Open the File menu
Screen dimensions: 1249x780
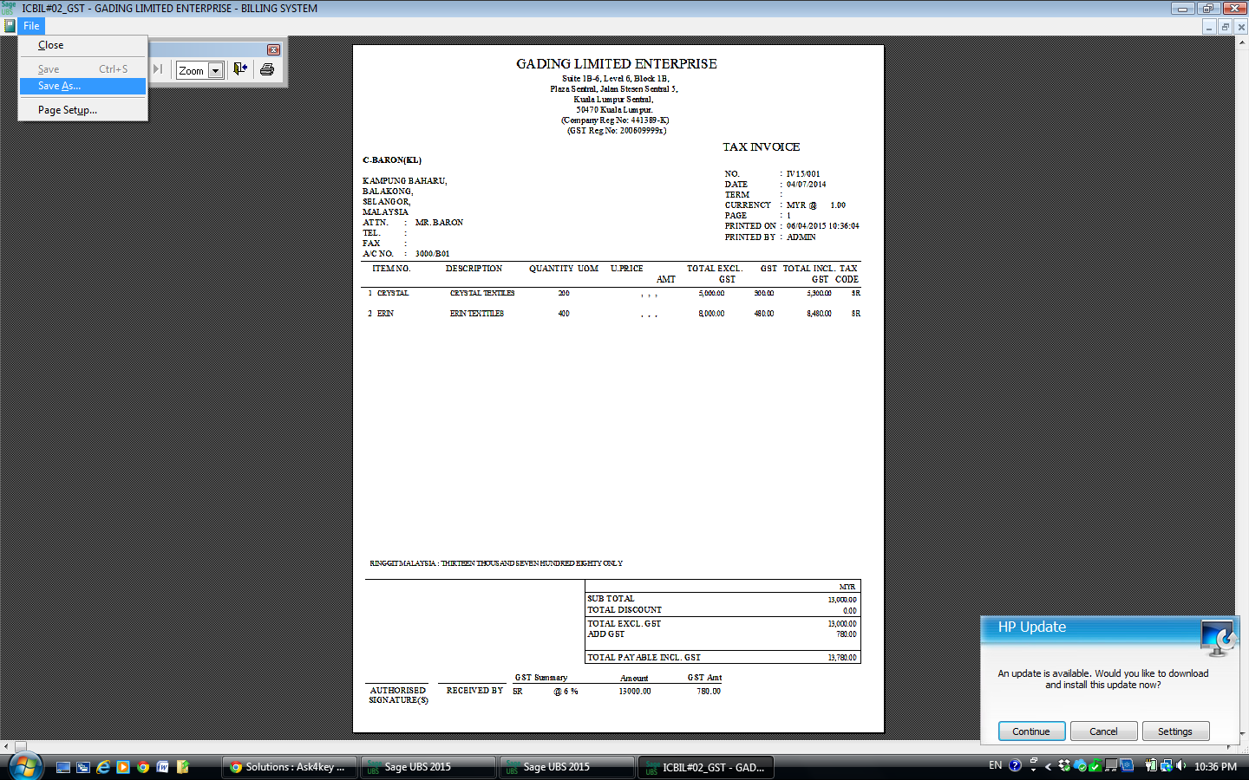tap(31, 26)
